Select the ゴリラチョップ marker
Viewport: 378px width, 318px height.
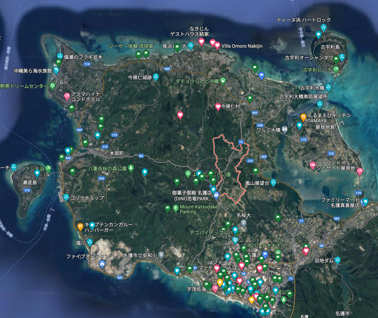66,197
